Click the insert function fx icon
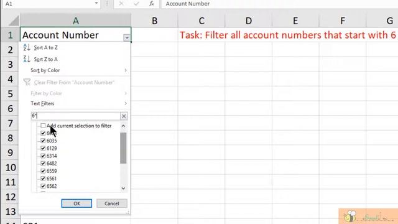 (152, 4)
